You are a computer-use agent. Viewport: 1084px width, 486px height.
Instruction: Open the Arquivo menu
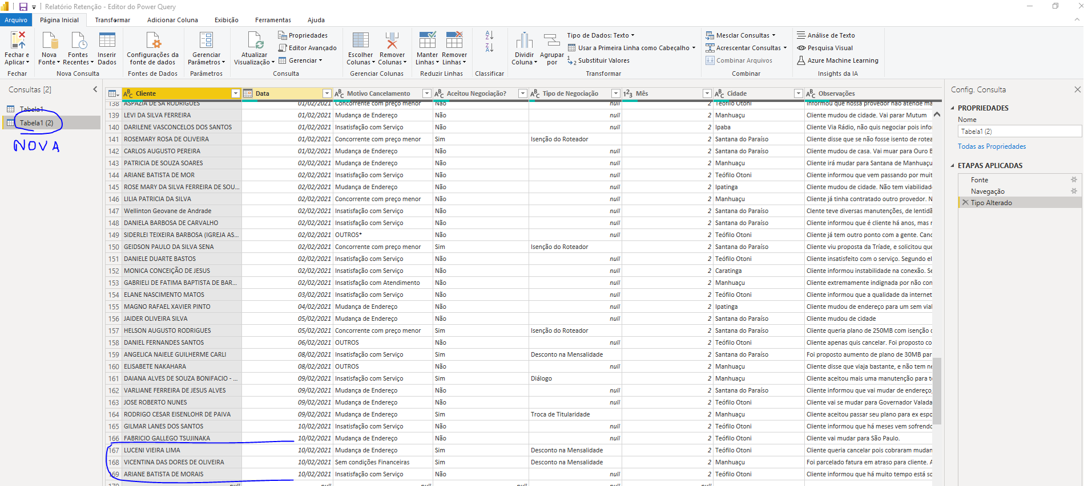point(16,20)
